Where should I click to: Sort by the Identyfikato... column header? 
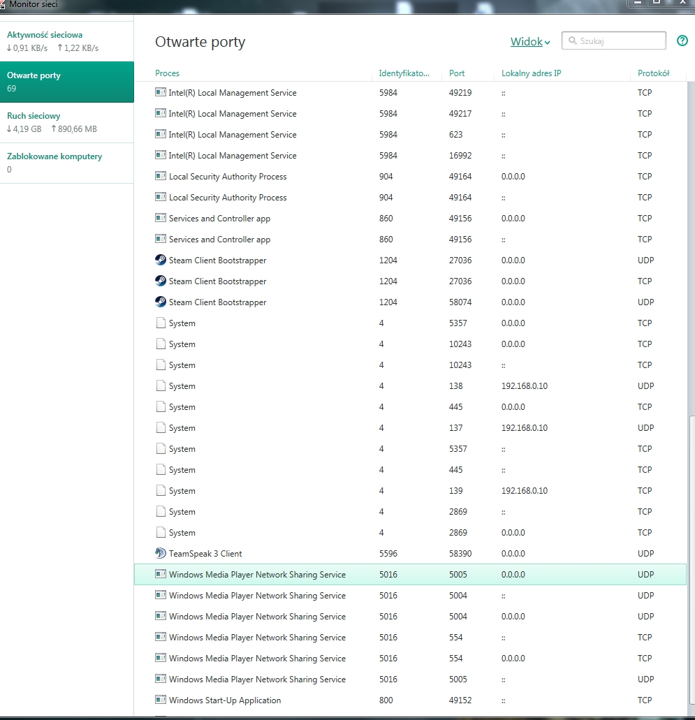(404, 73)
